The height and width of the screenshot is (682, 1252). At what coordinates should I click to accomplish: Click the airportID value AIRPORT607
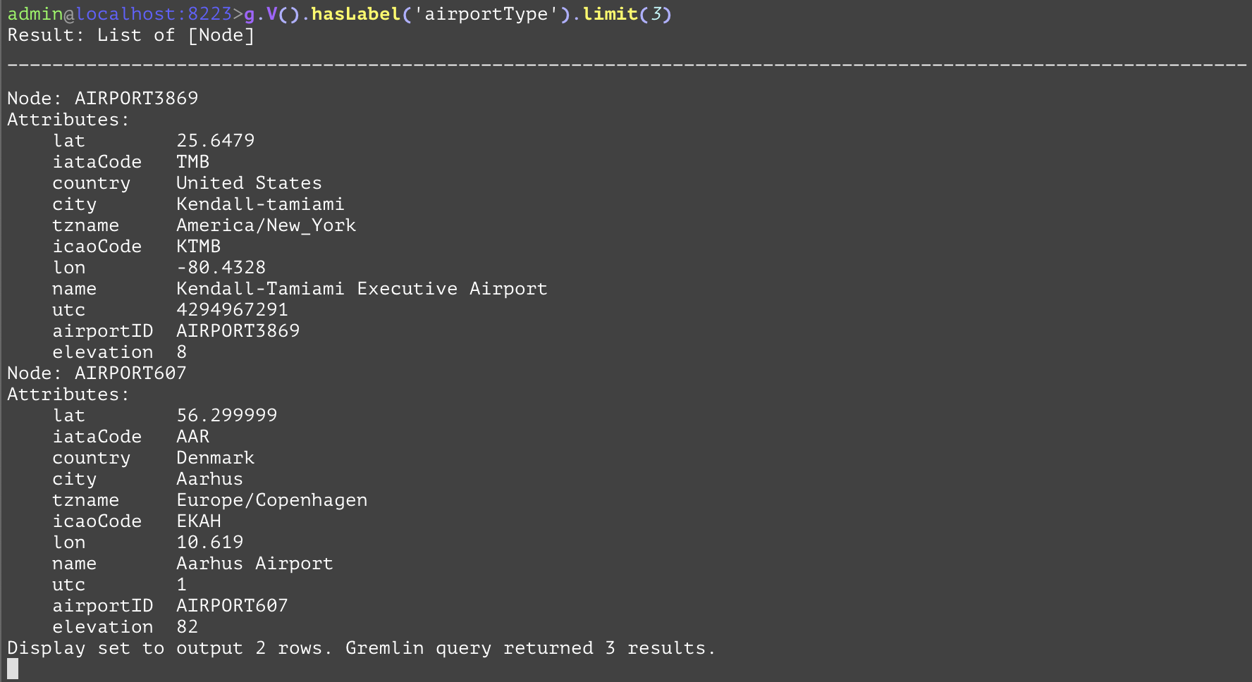[232, 606]
